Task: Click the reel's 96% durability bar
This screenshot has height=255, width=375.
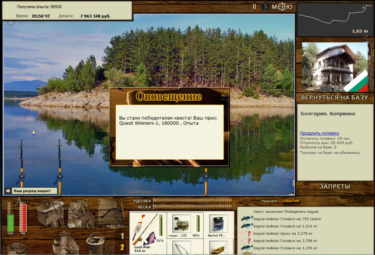Action: (x=198, y=224)
